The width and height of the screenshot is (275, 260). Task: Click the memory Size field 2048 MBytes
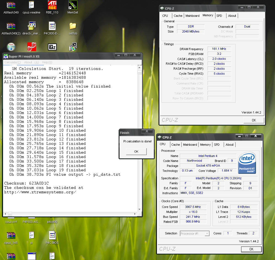pyautogui.click(x=191, y=31)
